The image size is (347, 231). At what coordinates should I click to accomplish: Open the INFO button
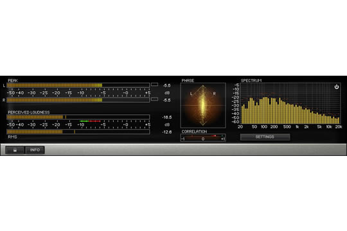[35, 150]
